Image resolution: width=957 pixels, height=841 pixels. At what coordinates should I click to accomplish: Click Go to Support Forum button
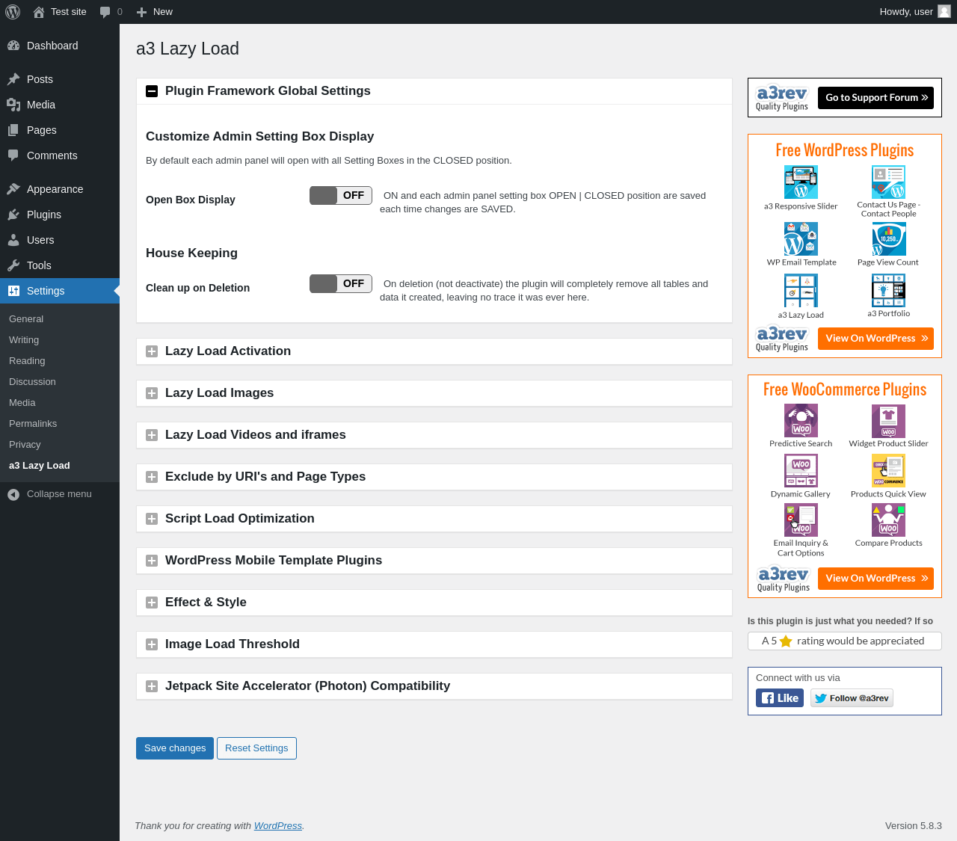[x=876, y=98]
